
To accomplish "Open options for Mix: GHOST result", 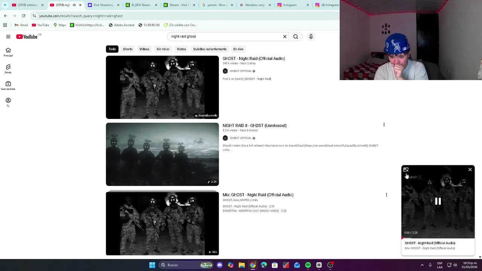I will [x=386, y=195].
